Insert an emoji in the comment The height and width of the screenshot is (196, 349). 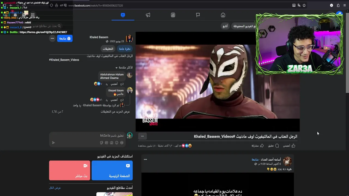coord(117,143)
